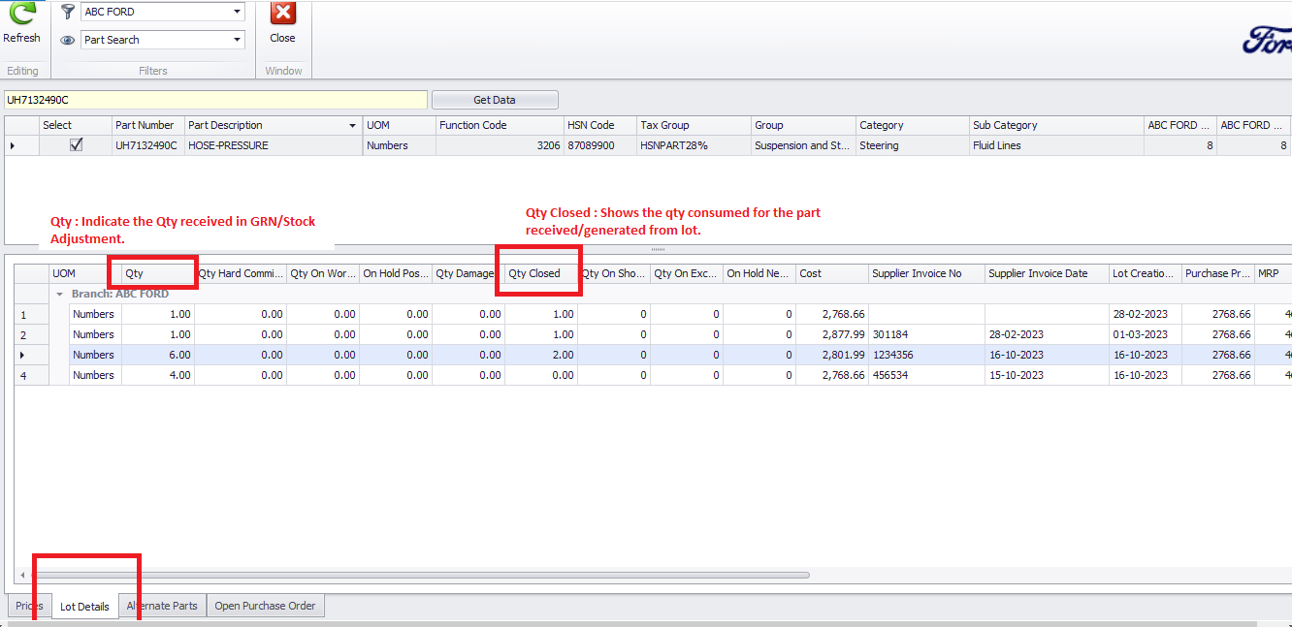Click the Get Data button
The width and height of the screenshot is (1292, 627).
pyautogui.click(x=495, y=100)
